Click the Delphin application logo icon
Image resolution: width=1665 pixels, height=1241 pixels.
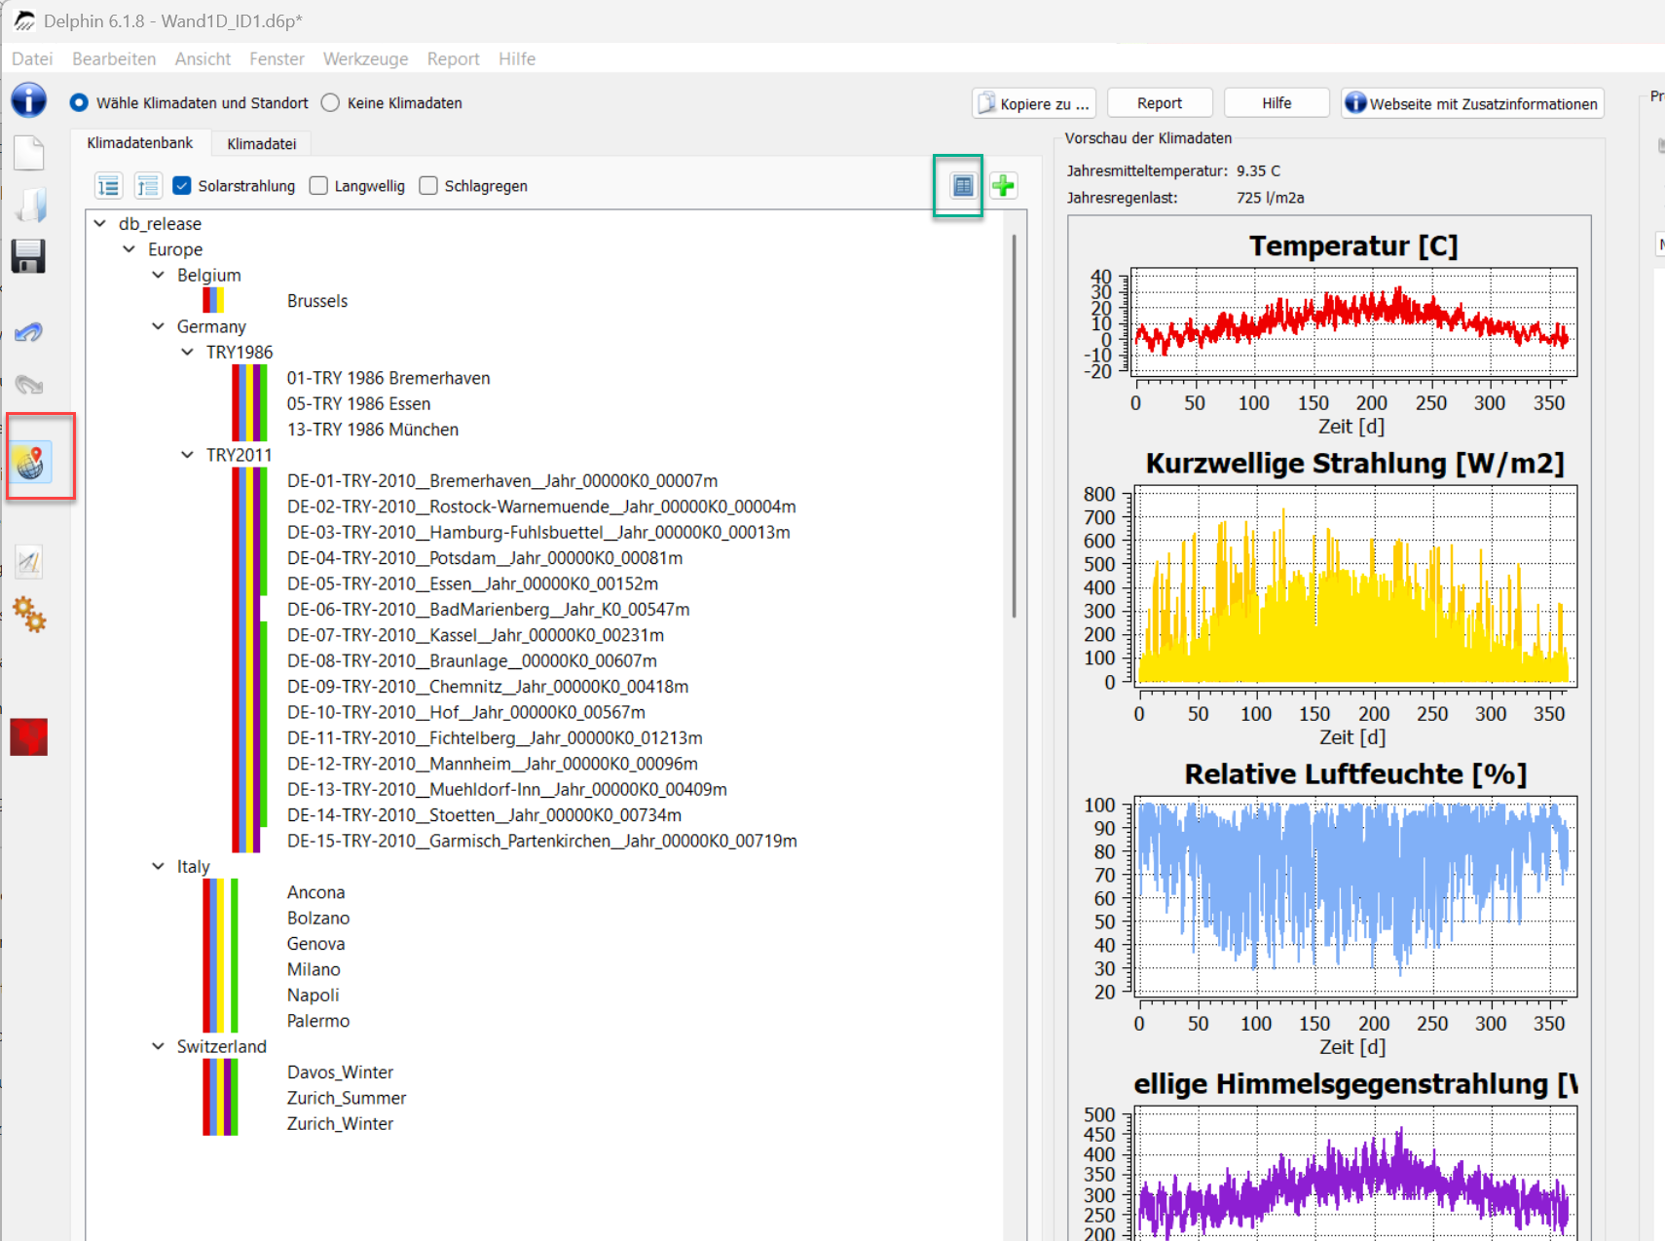23,20
